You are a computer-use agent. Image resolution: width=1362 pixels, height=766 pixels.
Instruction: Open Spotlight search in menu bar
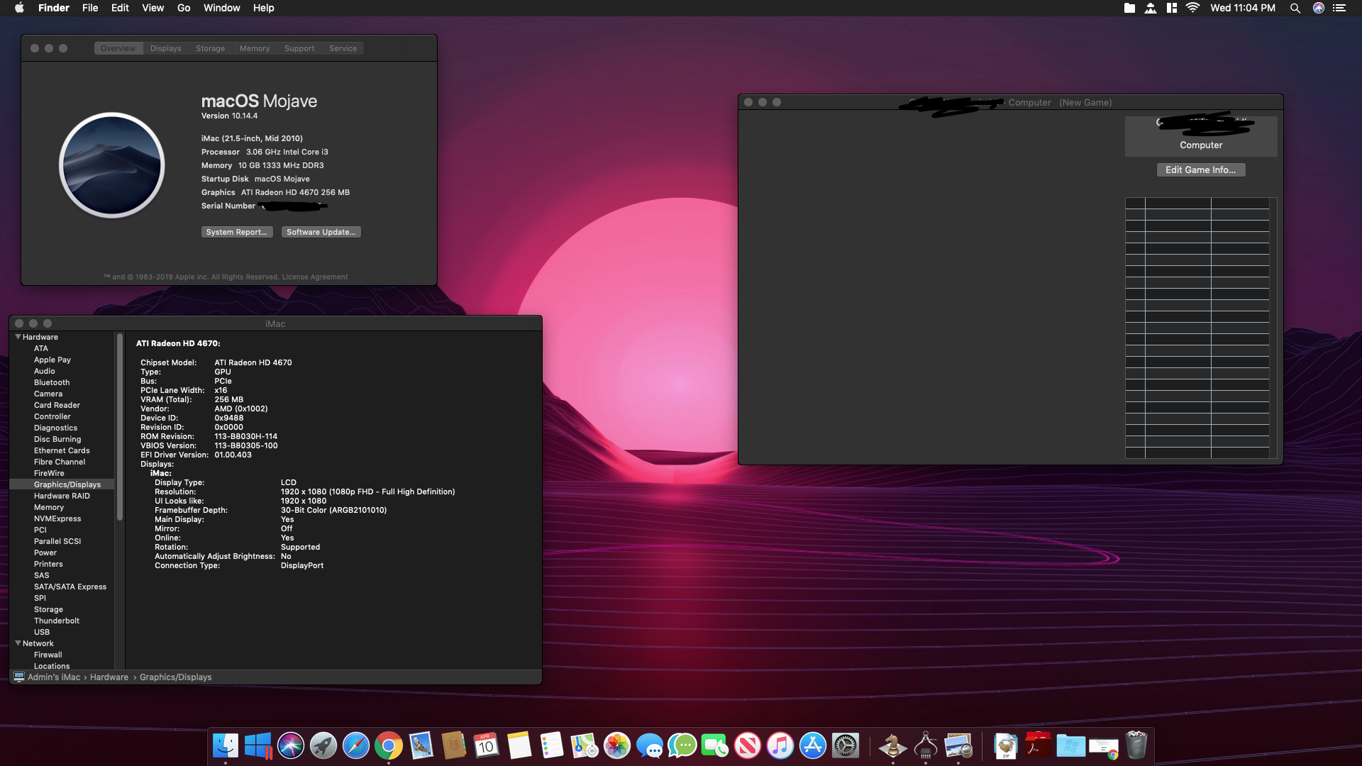(x=1295, y=8)
